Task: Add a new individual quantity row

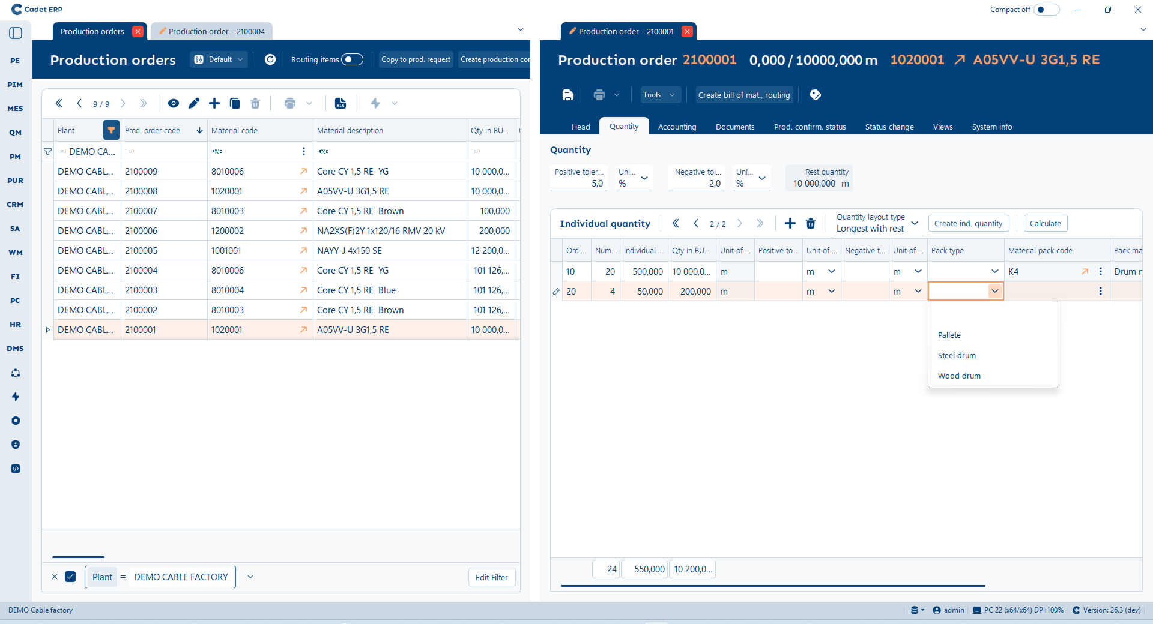Action: coord(790,223)
